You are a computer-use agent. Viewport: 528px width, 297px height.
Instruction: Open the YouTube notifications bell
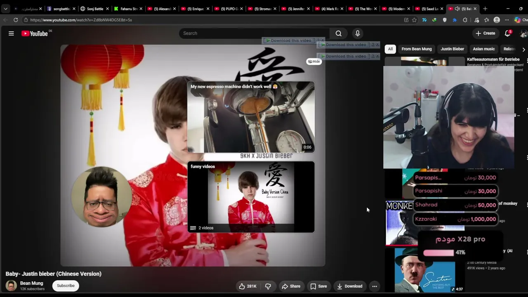click(508, 33)
